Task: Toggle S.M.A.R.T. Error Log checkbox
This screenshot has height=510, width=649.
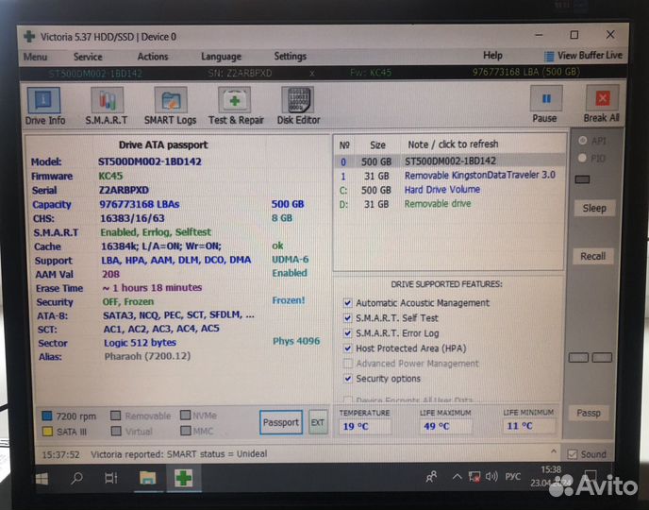Action: pyautogui.click(x=348, y=333)
